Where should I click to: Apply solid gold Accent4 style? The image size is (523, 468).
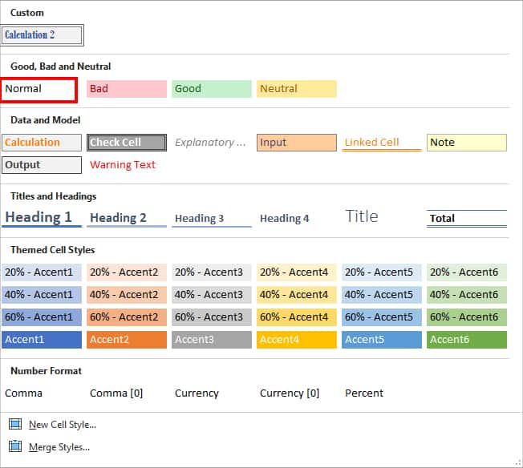tap(297, 340)
